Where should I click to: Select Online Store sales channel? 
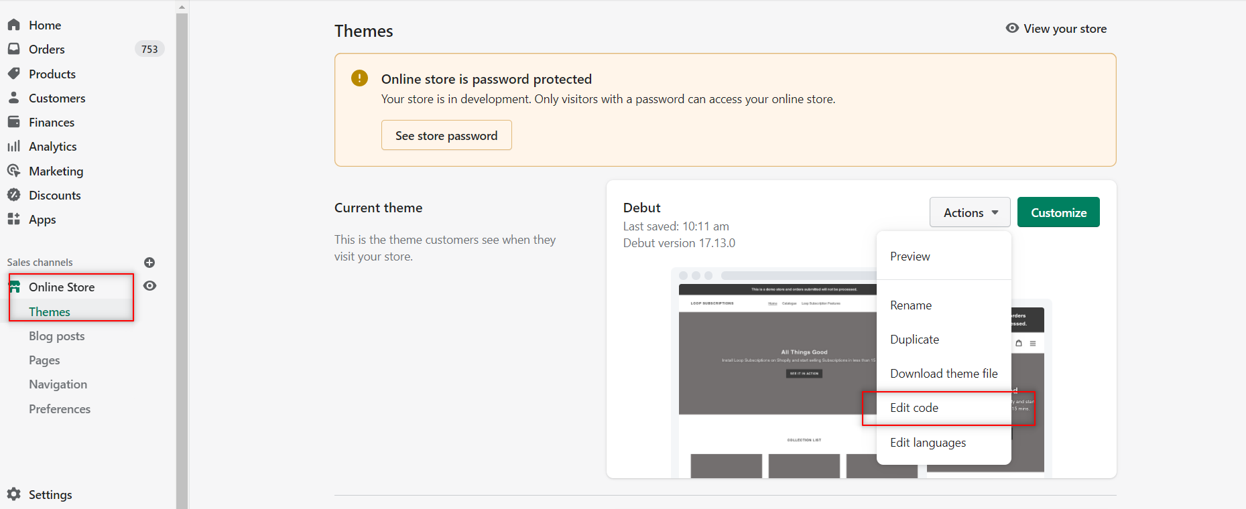(62, 287)
